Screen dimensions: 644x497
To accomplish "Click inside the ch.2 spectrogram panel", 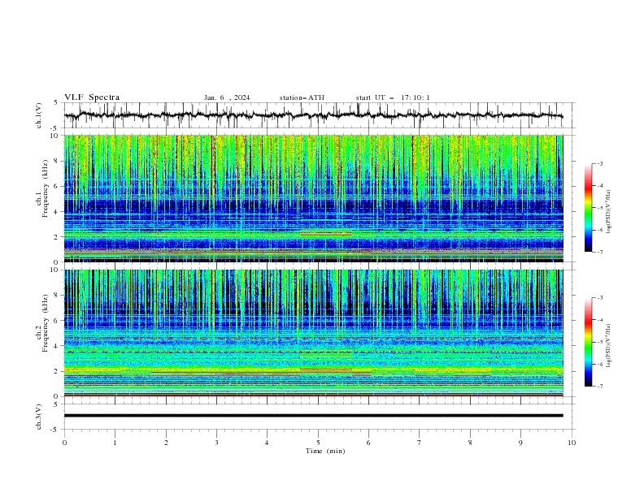I will [313, 333].
